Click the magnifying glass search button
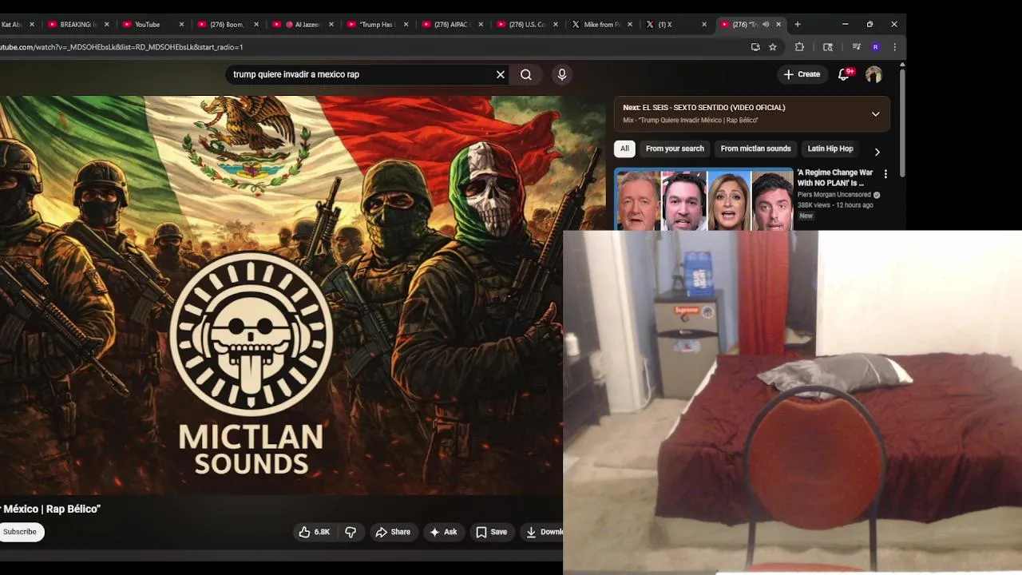The image size is (1022, 575). pyautogui.click(x=526, y=74)
